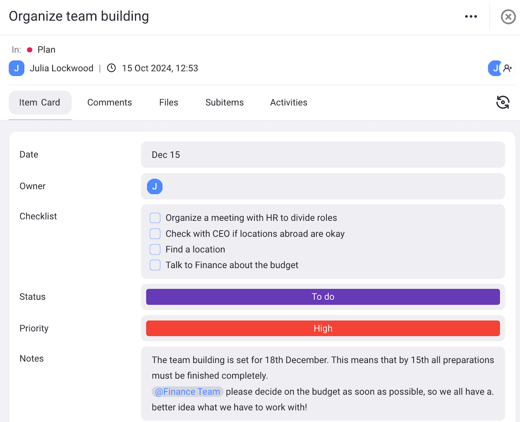The width and height of the screenshot is (520, 422).
Task: Open the High priority dropdown
Action: (323, 328)
